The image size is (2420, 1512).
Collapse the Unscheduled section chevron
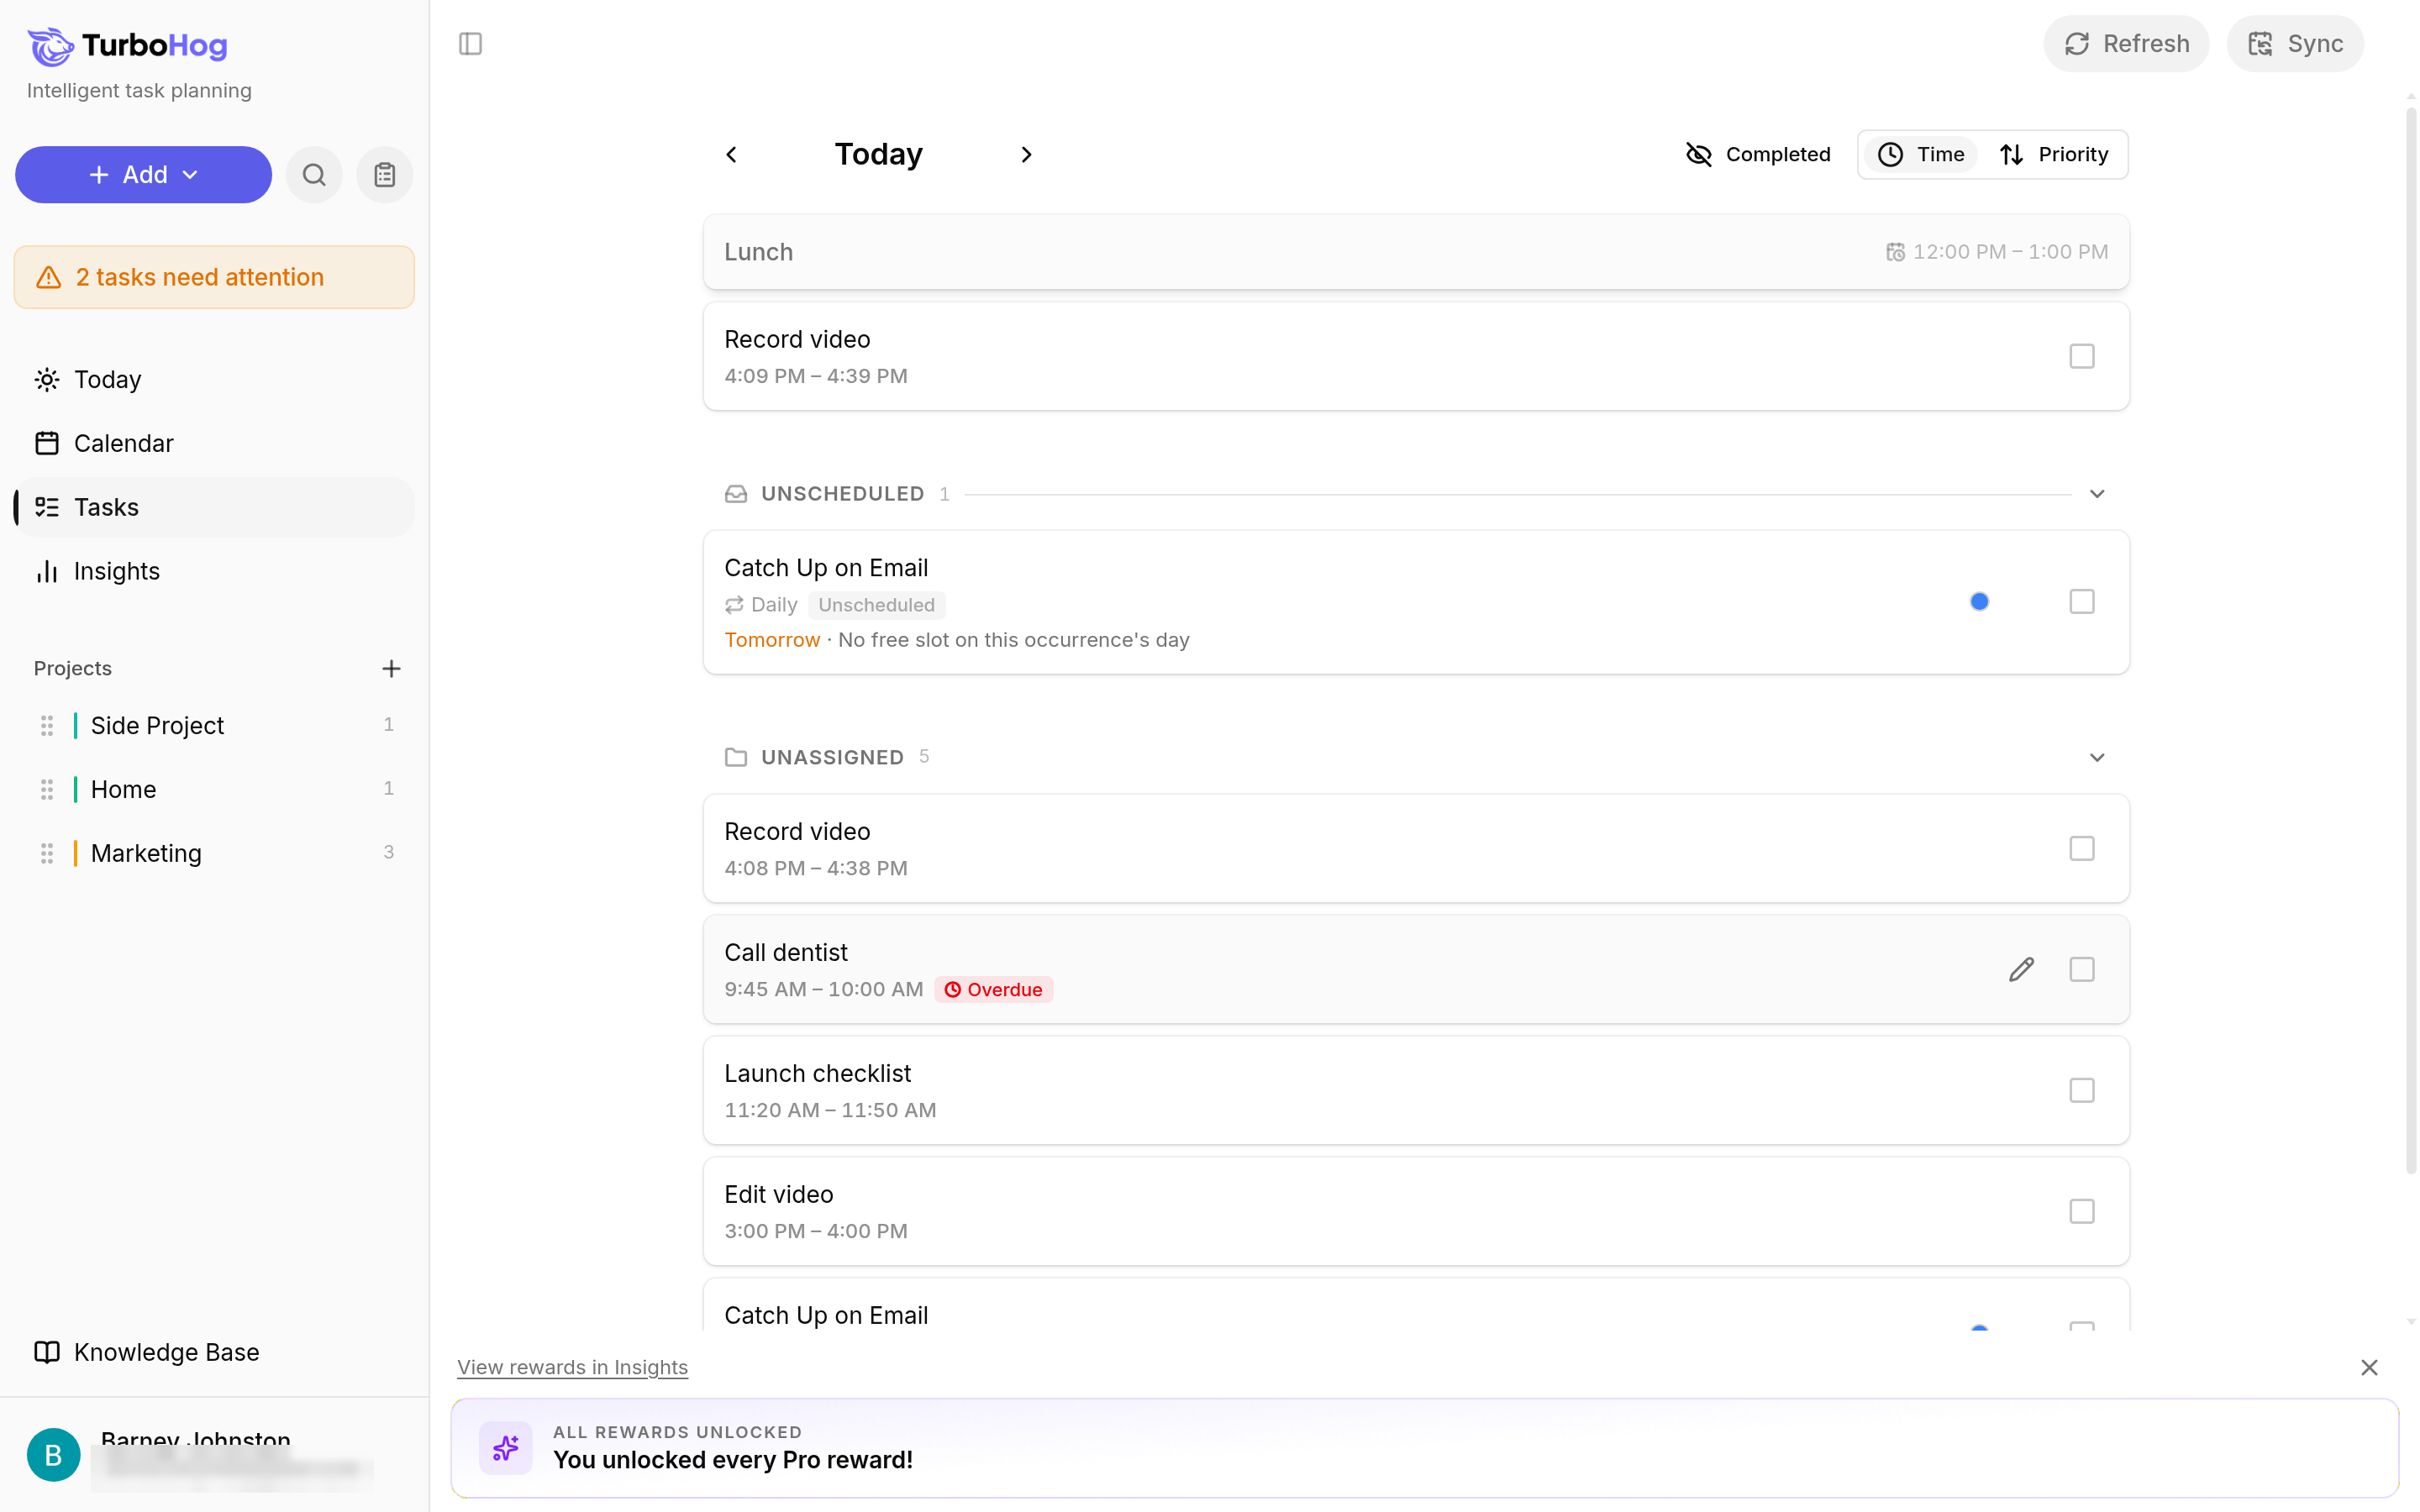click(x=2097, y=494)
